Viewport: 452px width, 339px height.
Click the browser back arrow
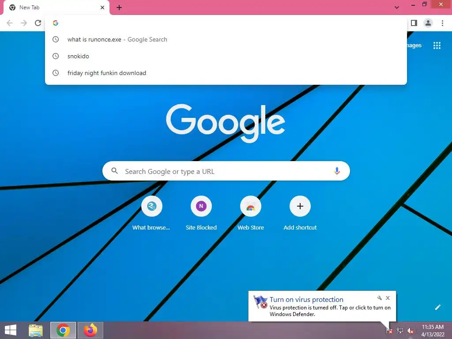pos(10,23)
